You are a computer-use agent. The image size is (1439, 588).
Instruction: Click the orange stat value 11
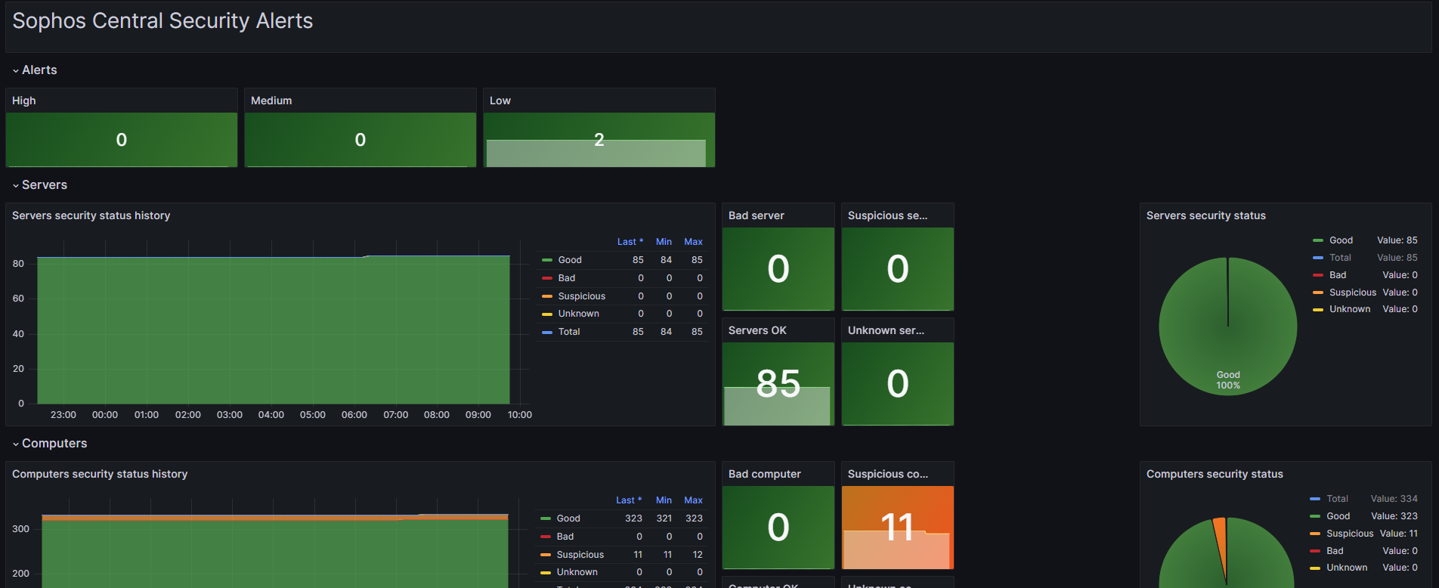[x=898, y=528]
